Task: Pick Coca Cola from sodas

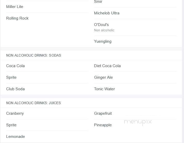Action: 15,66
